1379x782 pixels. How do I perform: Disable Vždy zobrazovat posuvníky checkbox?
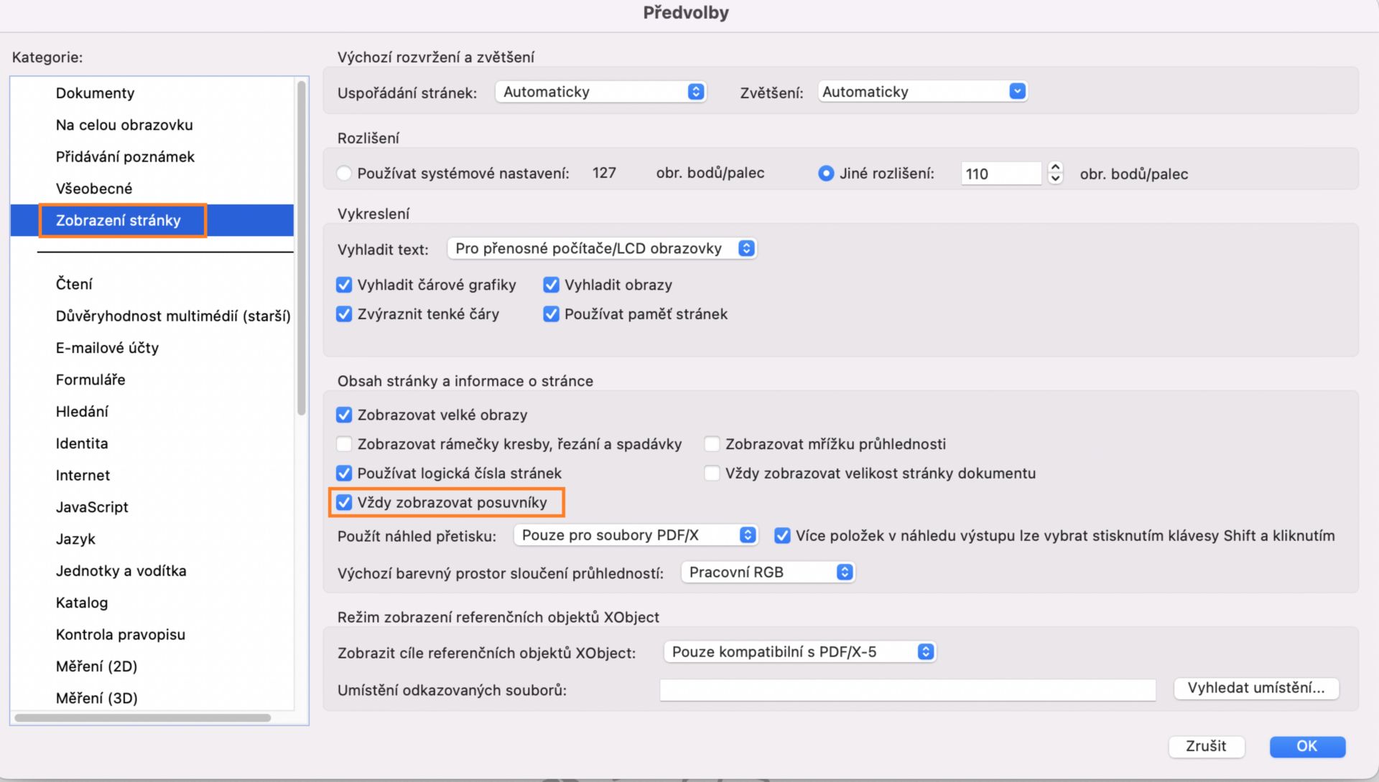point(345,503)
